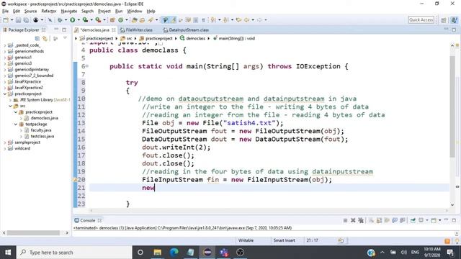The width and height of the screenshot is (461, 259).
Task: Click the Open Type icon in toolbar
Action: 135,20
